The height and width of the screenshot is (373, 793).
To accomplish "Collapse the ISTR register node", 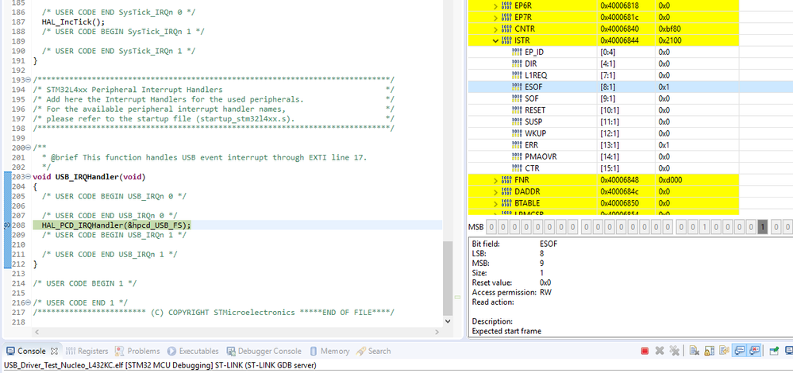I will coord(495,40).
